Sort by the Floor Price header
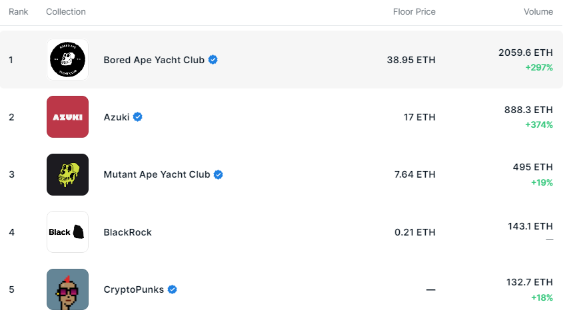The height and width of the screenshot is (322, 571). tap(414, 12)
